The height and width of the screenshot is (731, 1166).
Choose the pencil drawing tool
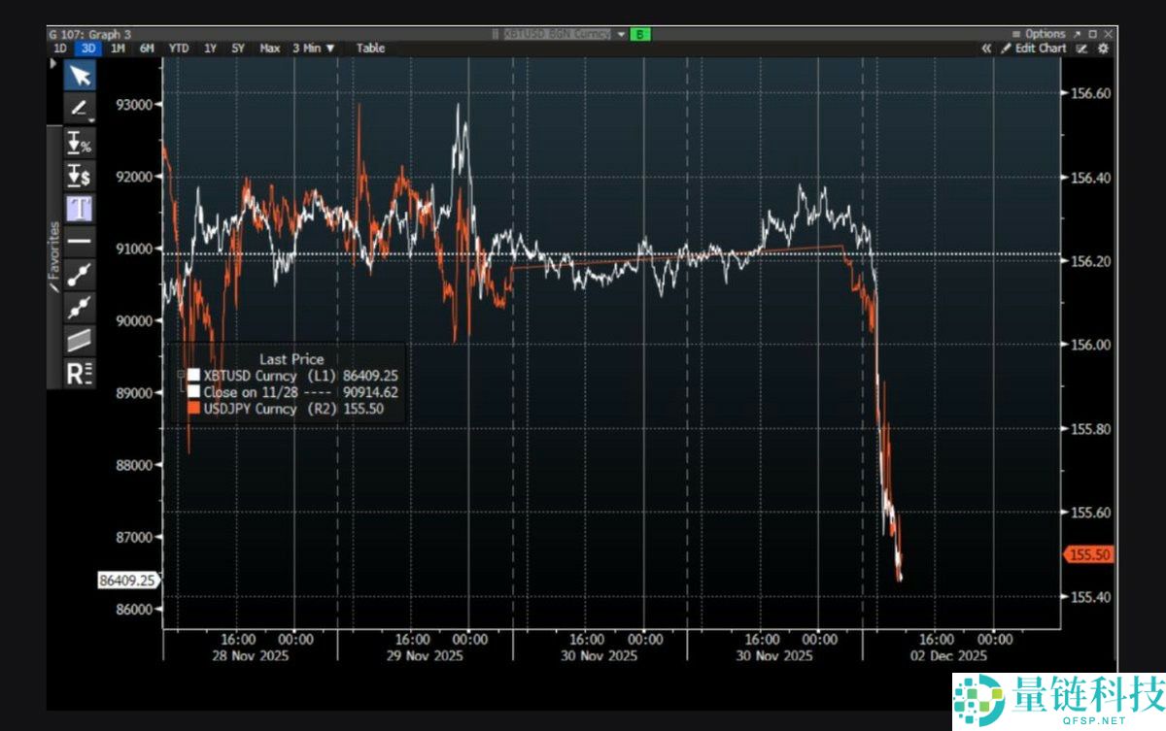point(79,109)
